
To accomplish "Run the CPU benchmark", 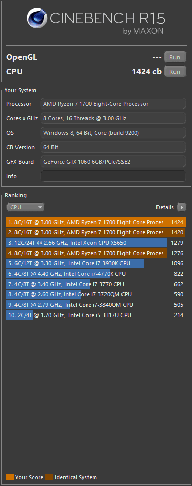I will point(174,72).
